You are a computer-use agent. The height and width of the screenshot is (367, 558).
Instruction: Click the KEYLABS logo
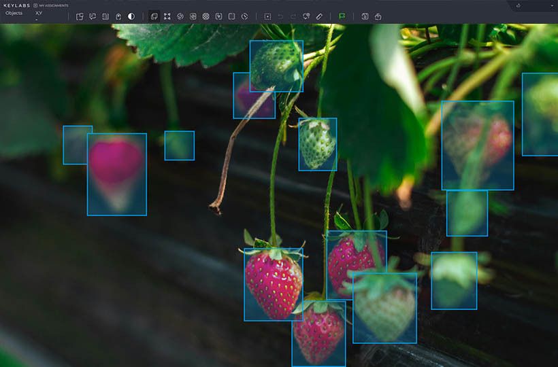(16, 5)
